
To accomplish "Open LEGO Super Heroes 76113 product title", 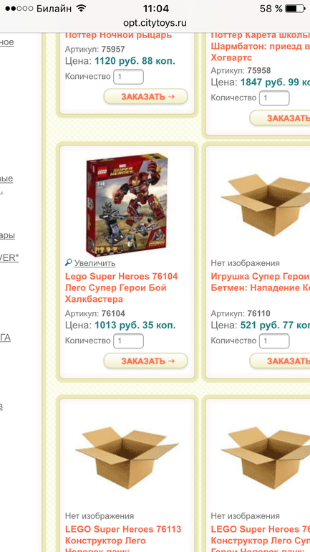I will point(123,538).
